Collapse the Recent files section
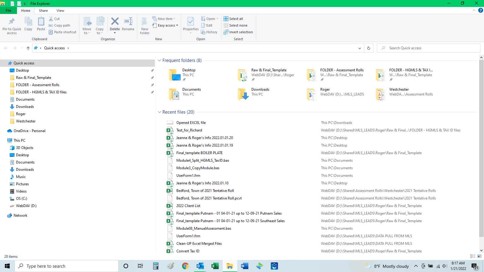This screenshot has height=272, width=484. click(159, 112)
